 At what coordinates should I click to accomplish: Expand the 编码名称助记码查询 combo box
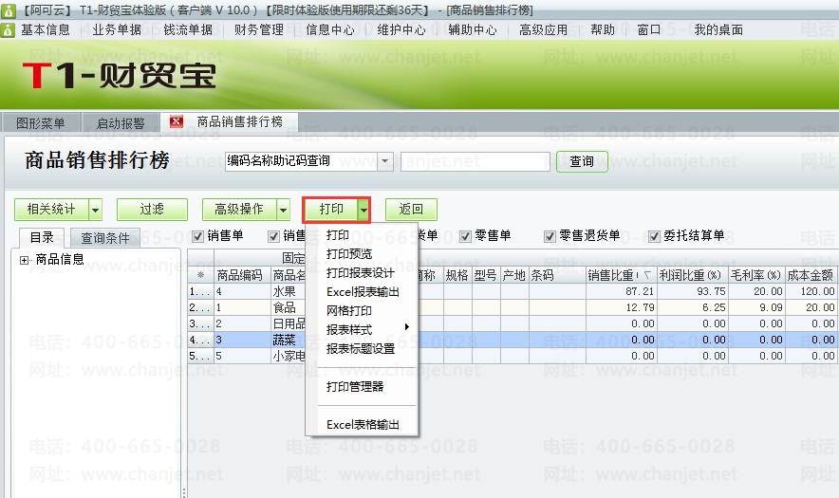tap(384, 161)
